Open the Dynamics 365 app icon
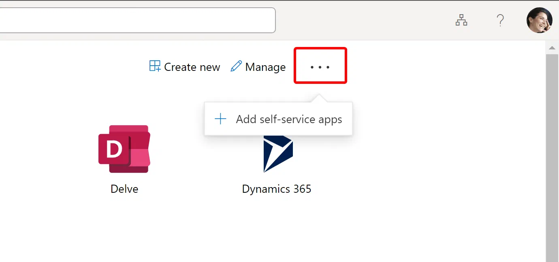The width and height of the screenshot is (559, 262). tap(278, 154)
